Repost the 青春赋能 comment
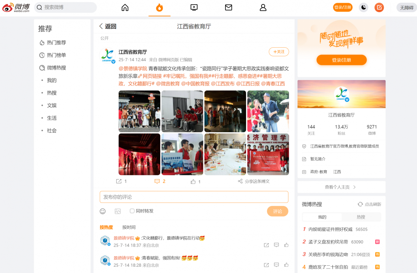 click(266, 265)
